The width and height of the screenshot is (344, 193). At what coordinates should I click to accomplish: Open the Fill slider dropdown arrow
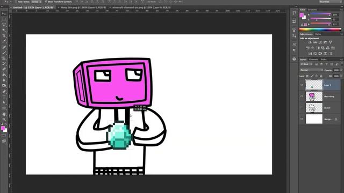click(341, 76)
